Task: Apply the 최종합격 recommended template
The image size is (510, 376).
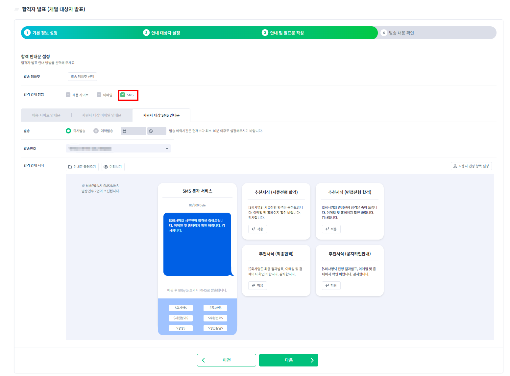Action: [257, 286]
